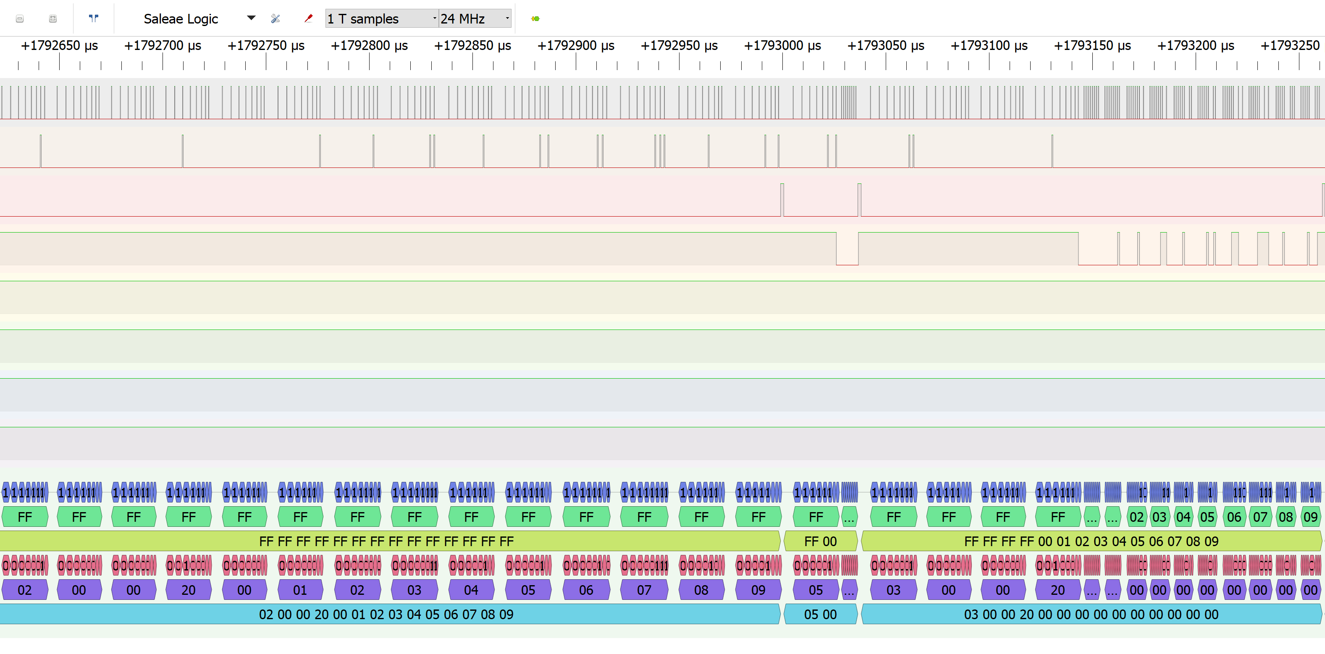The height and width of the screenshot is (654, 1325).
Task: Select the 'FF FF FF FF 00 01 02…09' annotation
Action: click(1091, 542)
